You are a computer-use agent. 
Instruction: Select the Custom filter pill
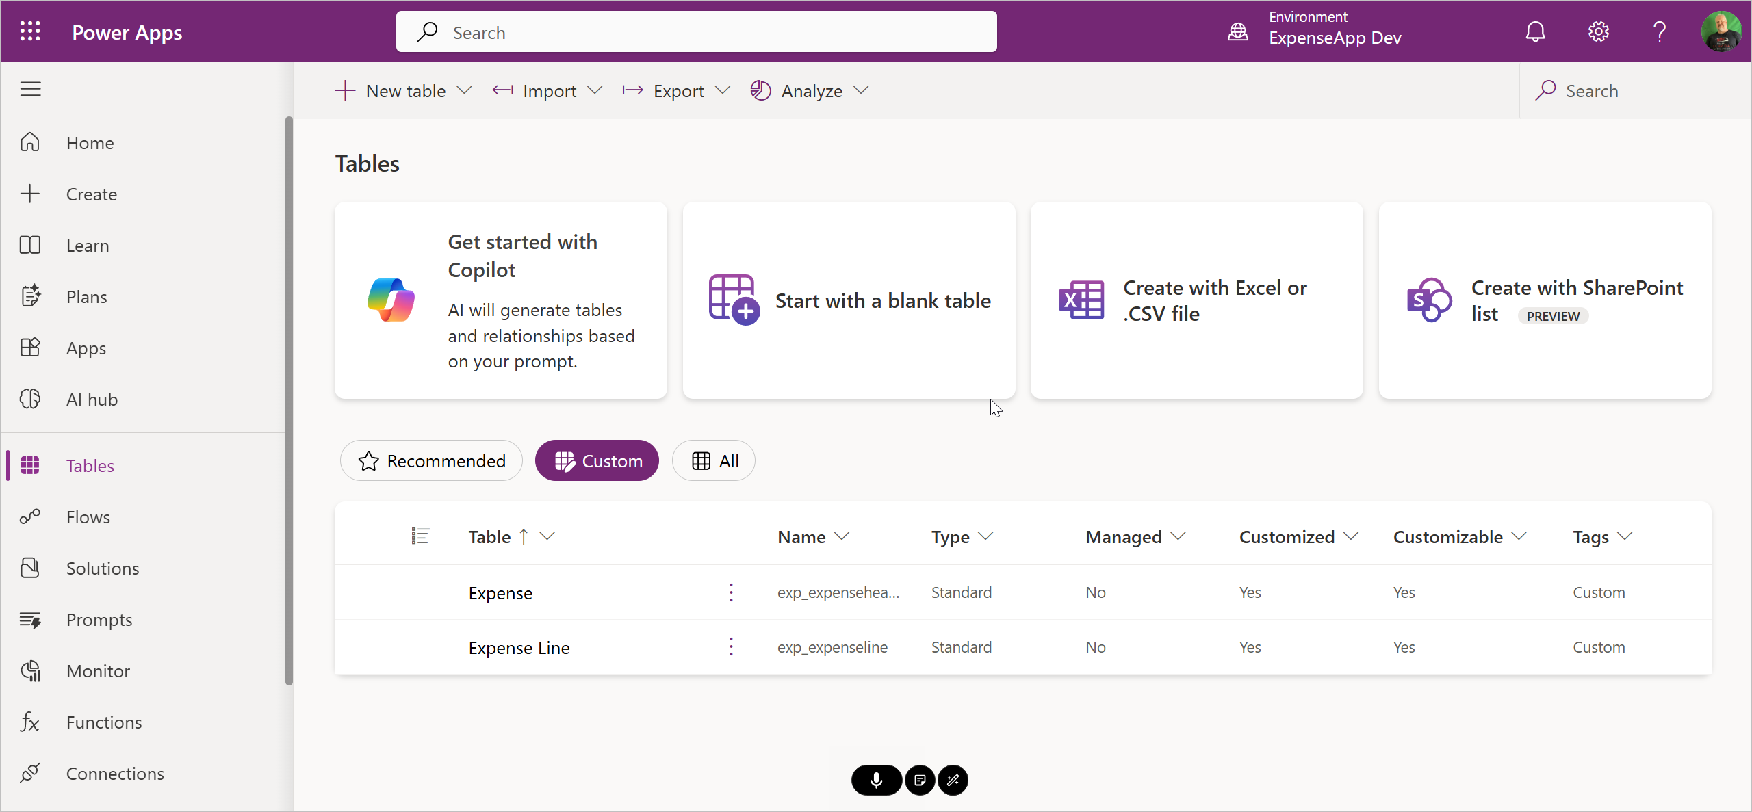[x=597, y=460]
